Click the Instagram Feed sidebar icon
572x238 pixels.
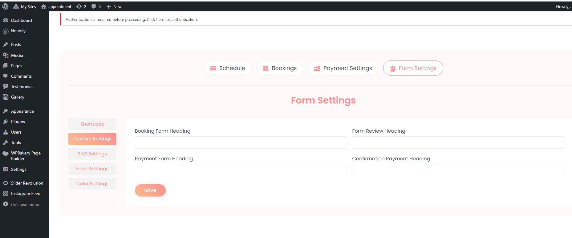pos(6,193)
